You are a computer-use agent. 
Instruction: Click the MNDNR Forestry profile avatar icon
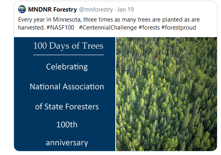(22, 9)
